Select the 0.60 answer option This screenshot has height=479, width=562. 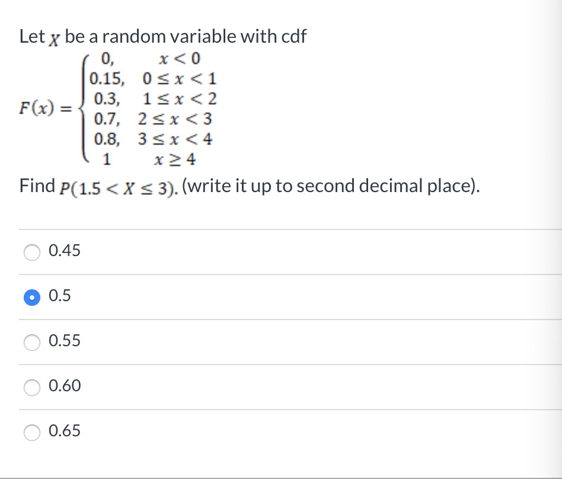[x=67, y=386]
